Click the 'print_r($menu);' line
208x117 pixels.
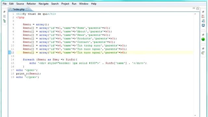[29, 74]
